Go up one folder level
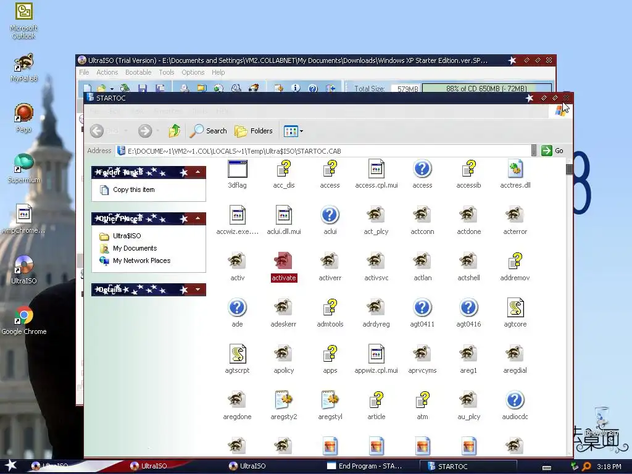The height and width of the screenshot is (474, 632). pyautogui.click(x=174, y=131)
